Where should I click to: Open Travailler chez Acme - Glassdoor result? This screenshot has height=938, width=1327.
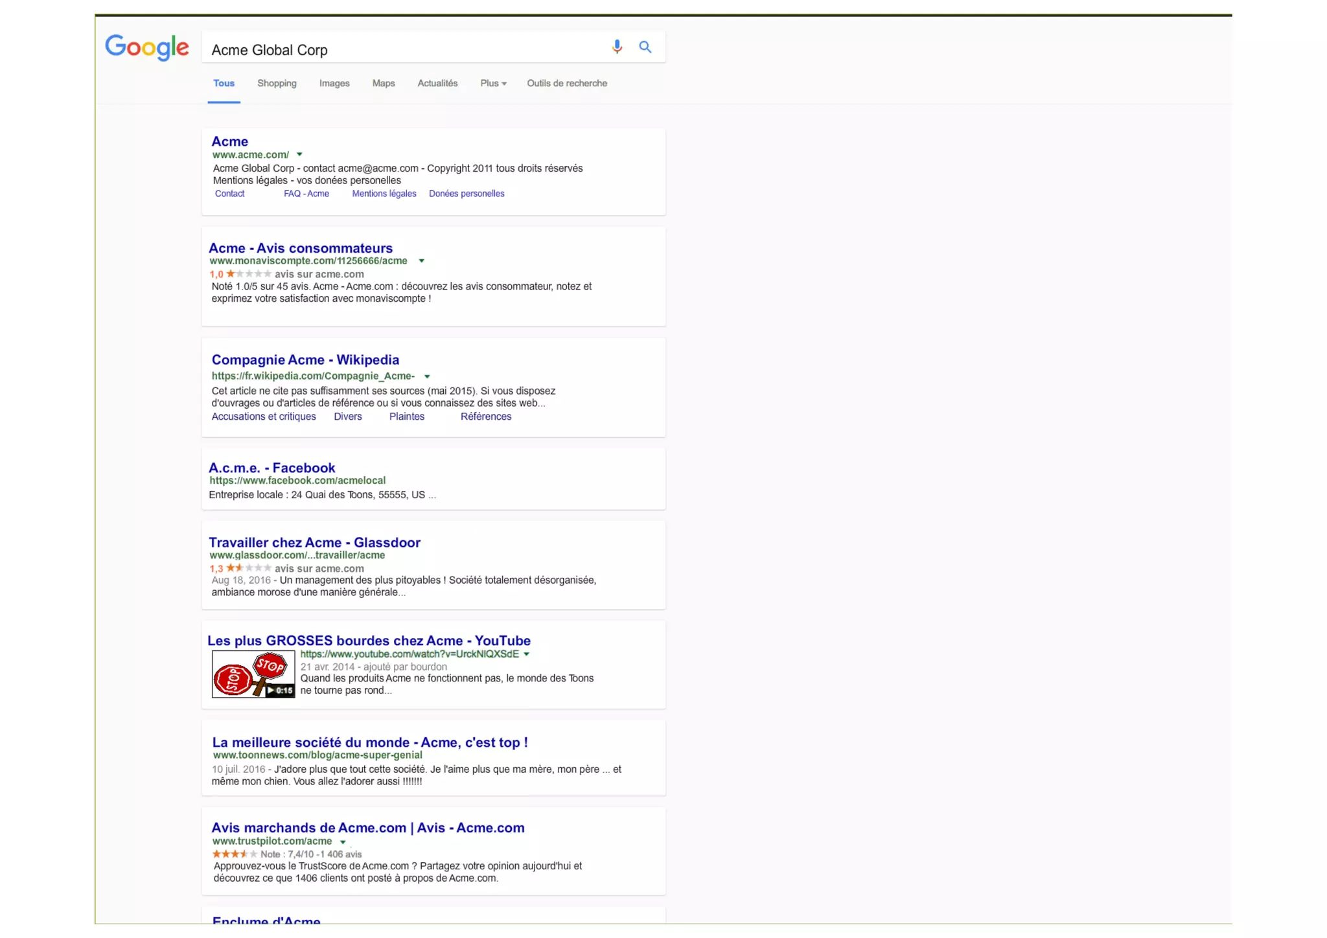coord(314,543)
